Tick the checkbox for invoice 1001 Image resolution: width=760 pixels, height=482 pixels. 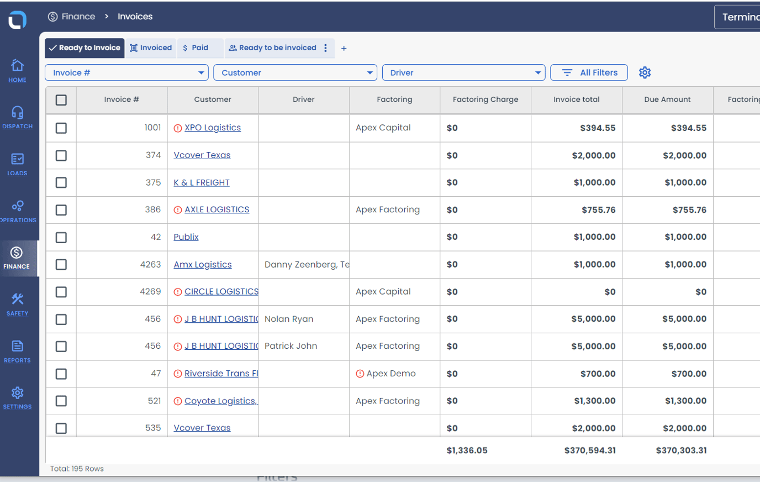(x=61, y=128)
